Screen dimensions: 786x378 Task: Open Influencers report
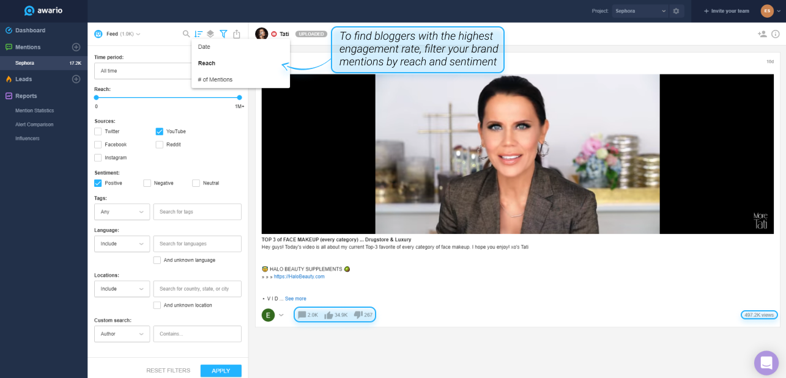[28, 139]
